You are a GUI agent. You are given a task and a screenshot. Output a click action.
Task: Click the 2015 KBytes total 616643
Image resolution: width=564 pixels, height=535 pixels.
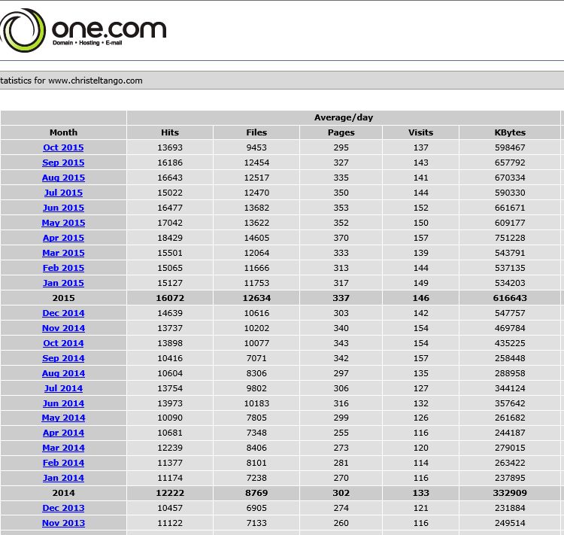point(510,298)
